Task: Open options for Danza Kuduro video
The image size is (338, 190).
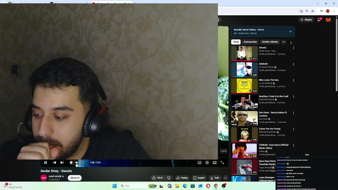Action: pos(293,113)
